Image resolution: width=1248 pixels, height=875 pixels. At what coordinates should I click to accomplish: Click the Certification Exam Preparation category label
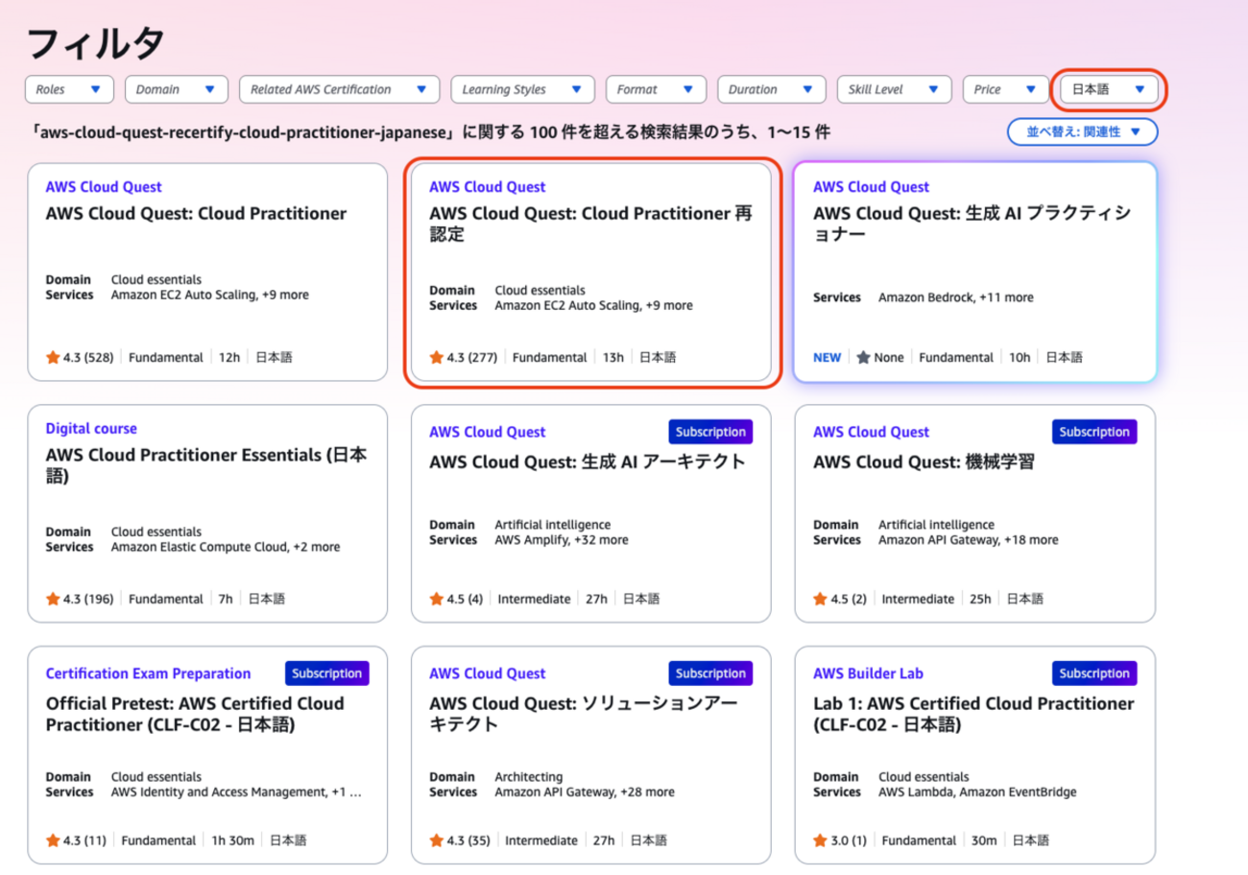[x=148, y=674]
